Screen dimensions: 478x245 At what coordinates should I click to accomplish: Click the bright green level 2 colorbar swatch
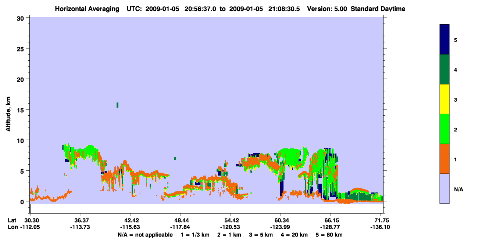(445, 129)
